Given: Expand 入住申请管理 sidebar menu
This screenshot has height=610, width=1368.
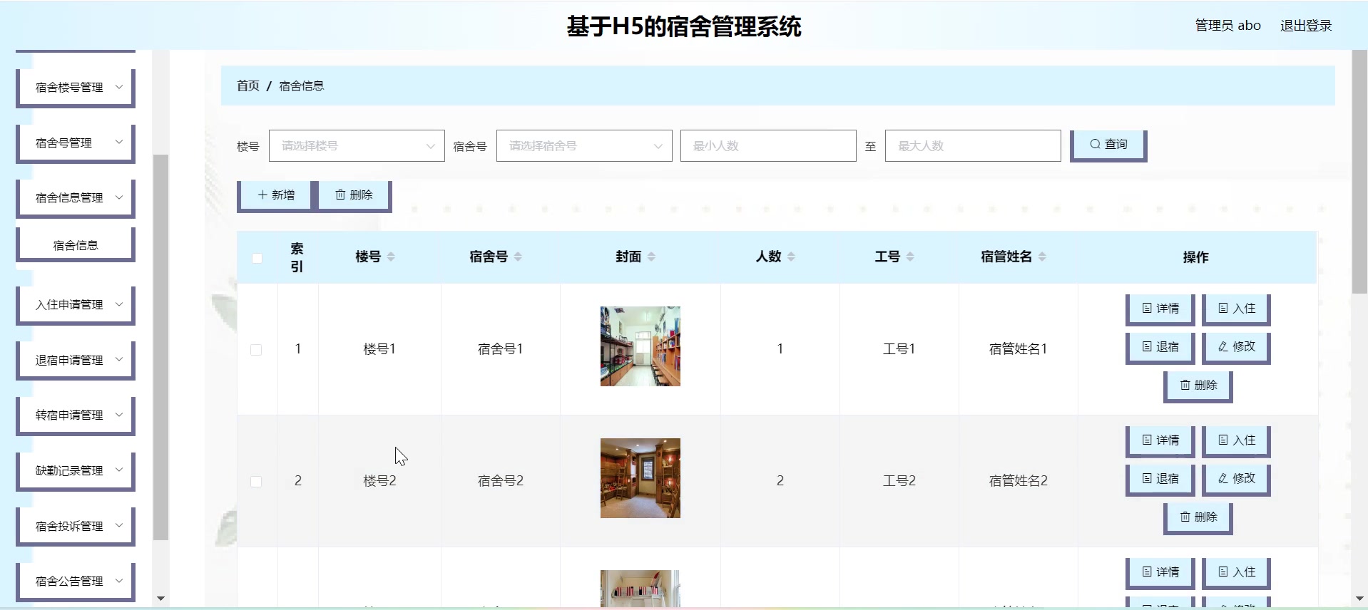Looking at the screenshot, I should (76, 305).
